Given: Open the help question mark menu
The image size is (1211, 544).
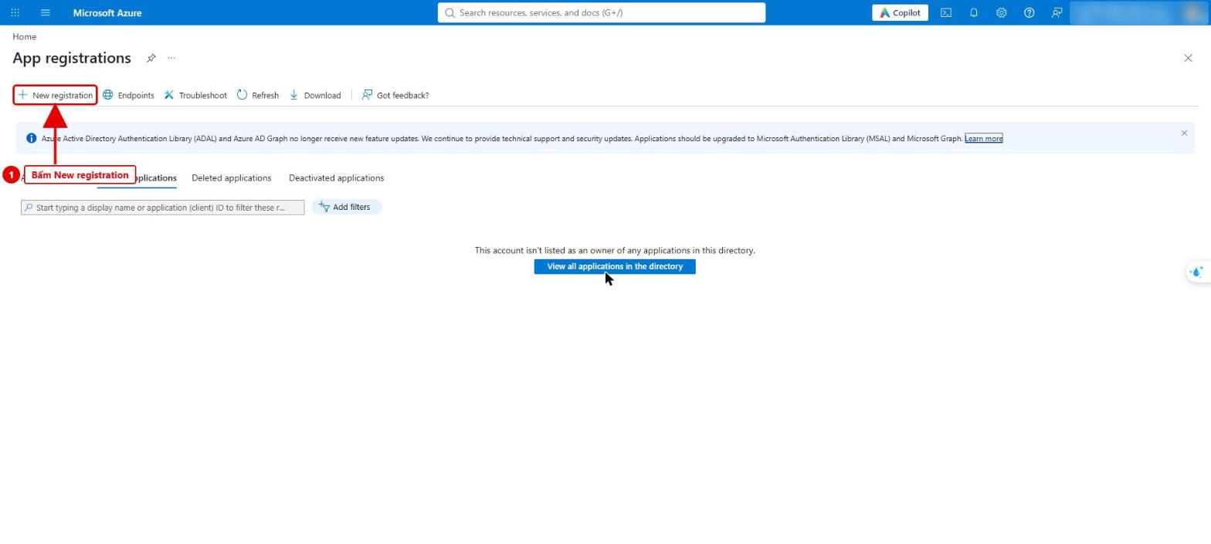Looking at the screenshot, I should coord(1029,12).
